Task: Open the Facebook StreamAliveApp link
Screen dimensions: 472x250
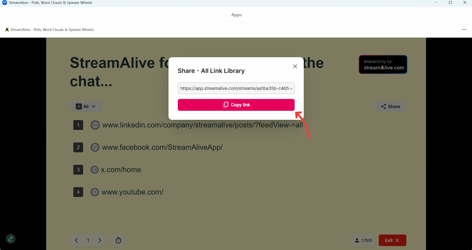Action: (x=162, y=147)
